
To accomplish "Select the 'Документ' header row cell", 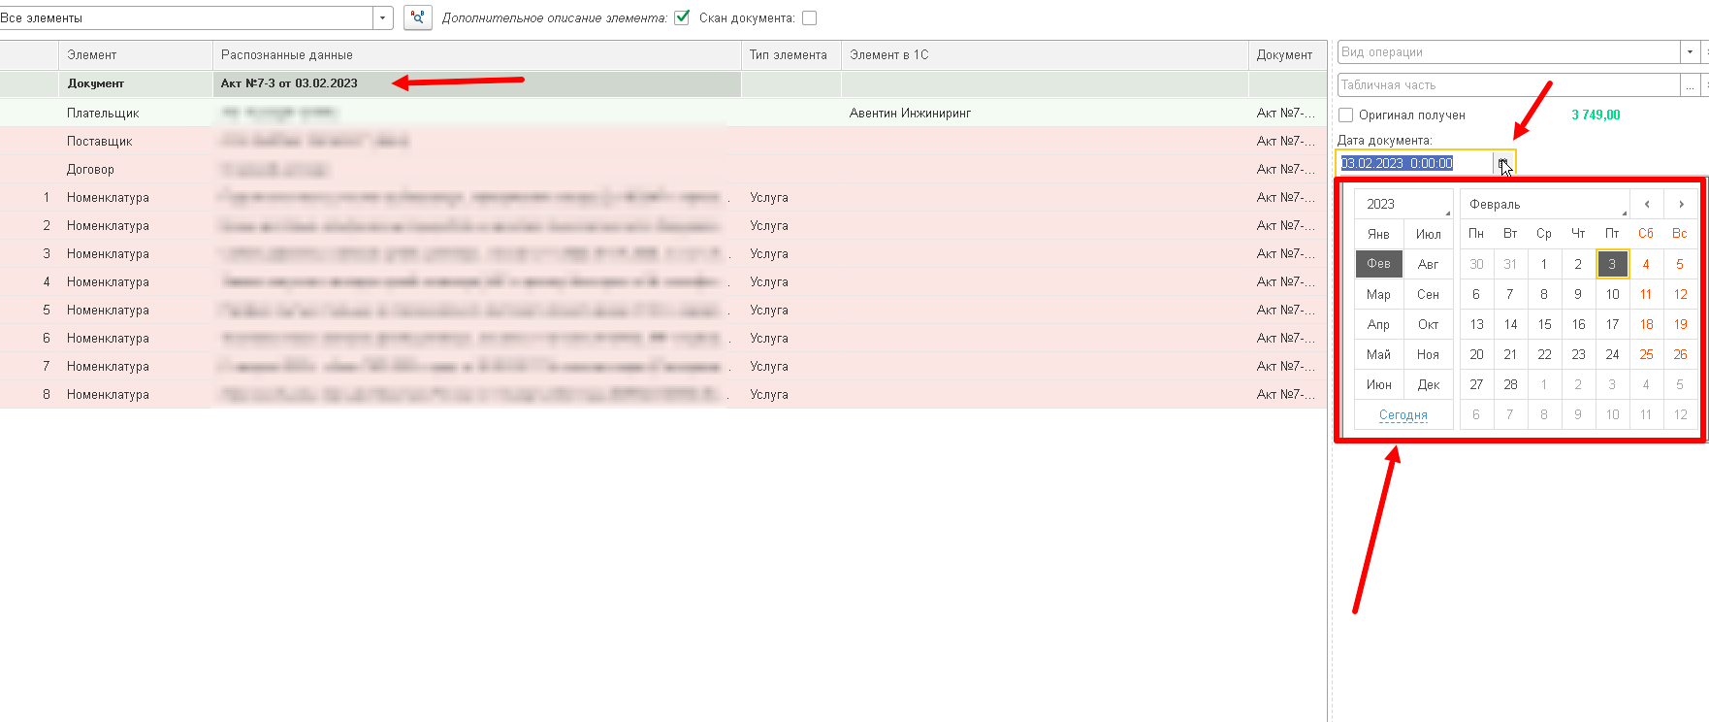I will tap(136, 83).
